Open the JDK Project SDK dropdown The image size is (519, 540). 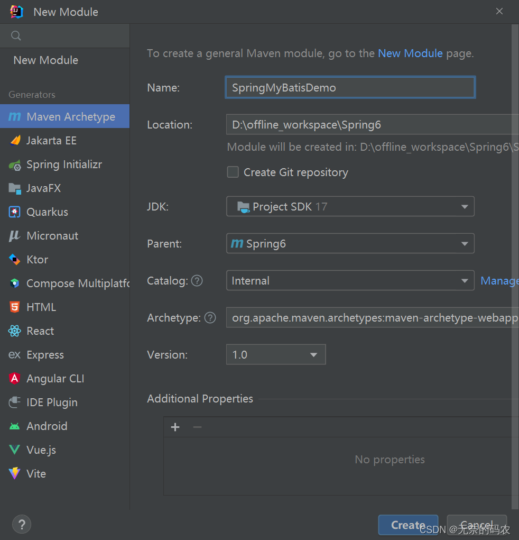point(350,206)
